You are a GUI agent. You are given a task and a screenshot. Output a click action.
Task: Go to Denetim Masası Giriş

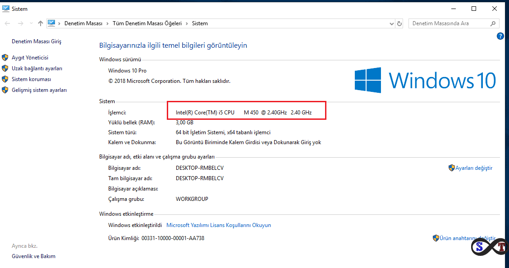[37, 41]
